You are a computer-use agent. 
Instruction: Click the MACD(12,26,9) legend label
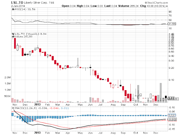(26, 108)
